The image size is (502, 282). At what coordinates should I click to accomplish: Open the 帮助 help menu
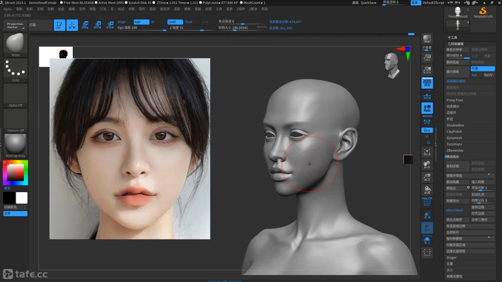[x=265, y=9]
